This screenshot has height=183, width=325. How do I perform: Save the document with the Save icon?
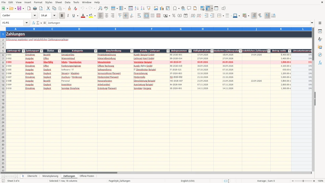click(x=19, y=8)
